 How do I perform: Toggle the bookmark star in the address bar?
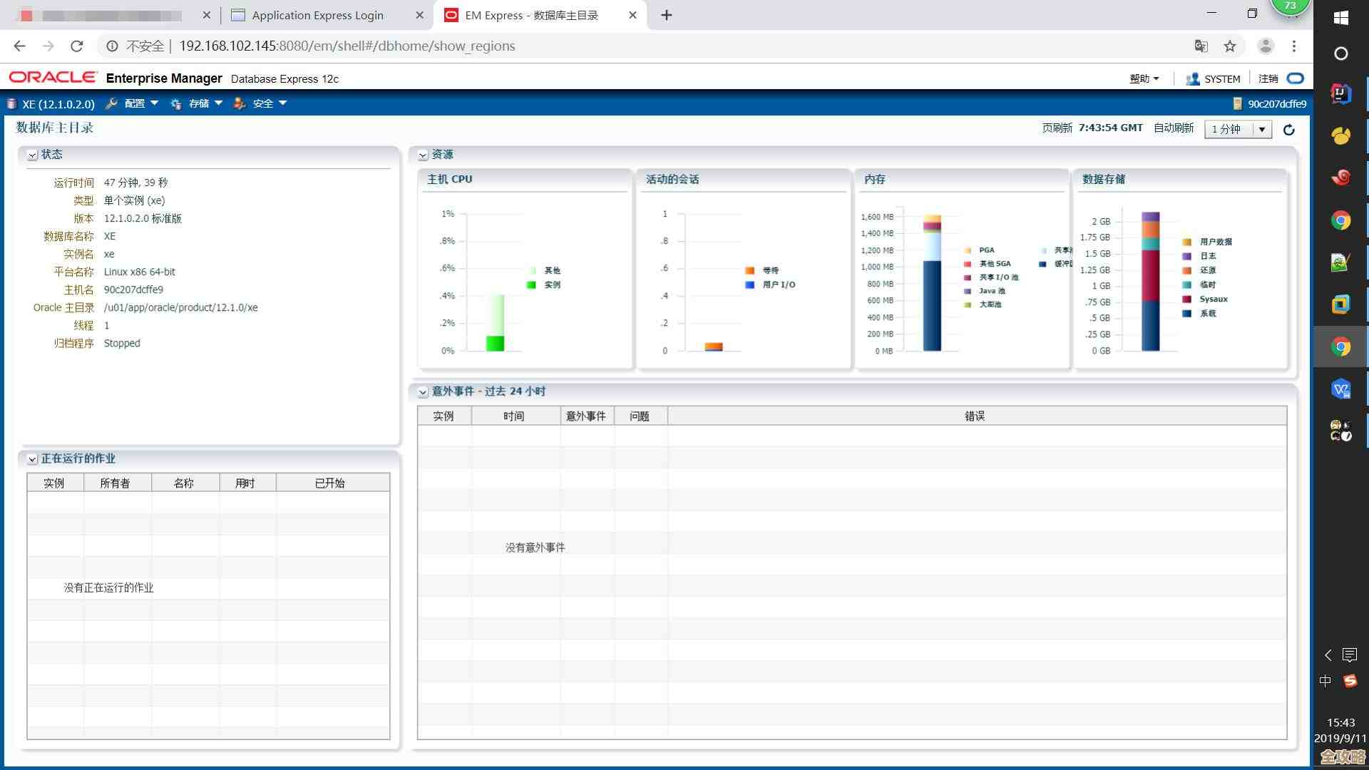(1229, 46)
